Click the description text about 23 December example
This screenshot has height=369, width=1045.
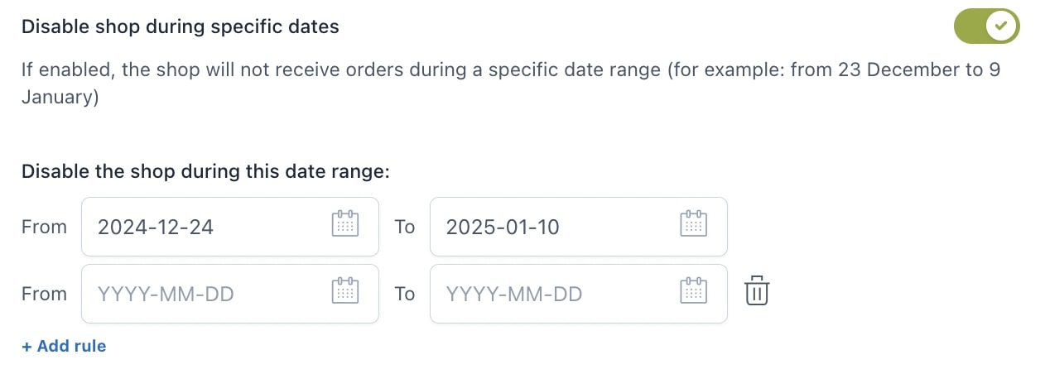point(511,84)
